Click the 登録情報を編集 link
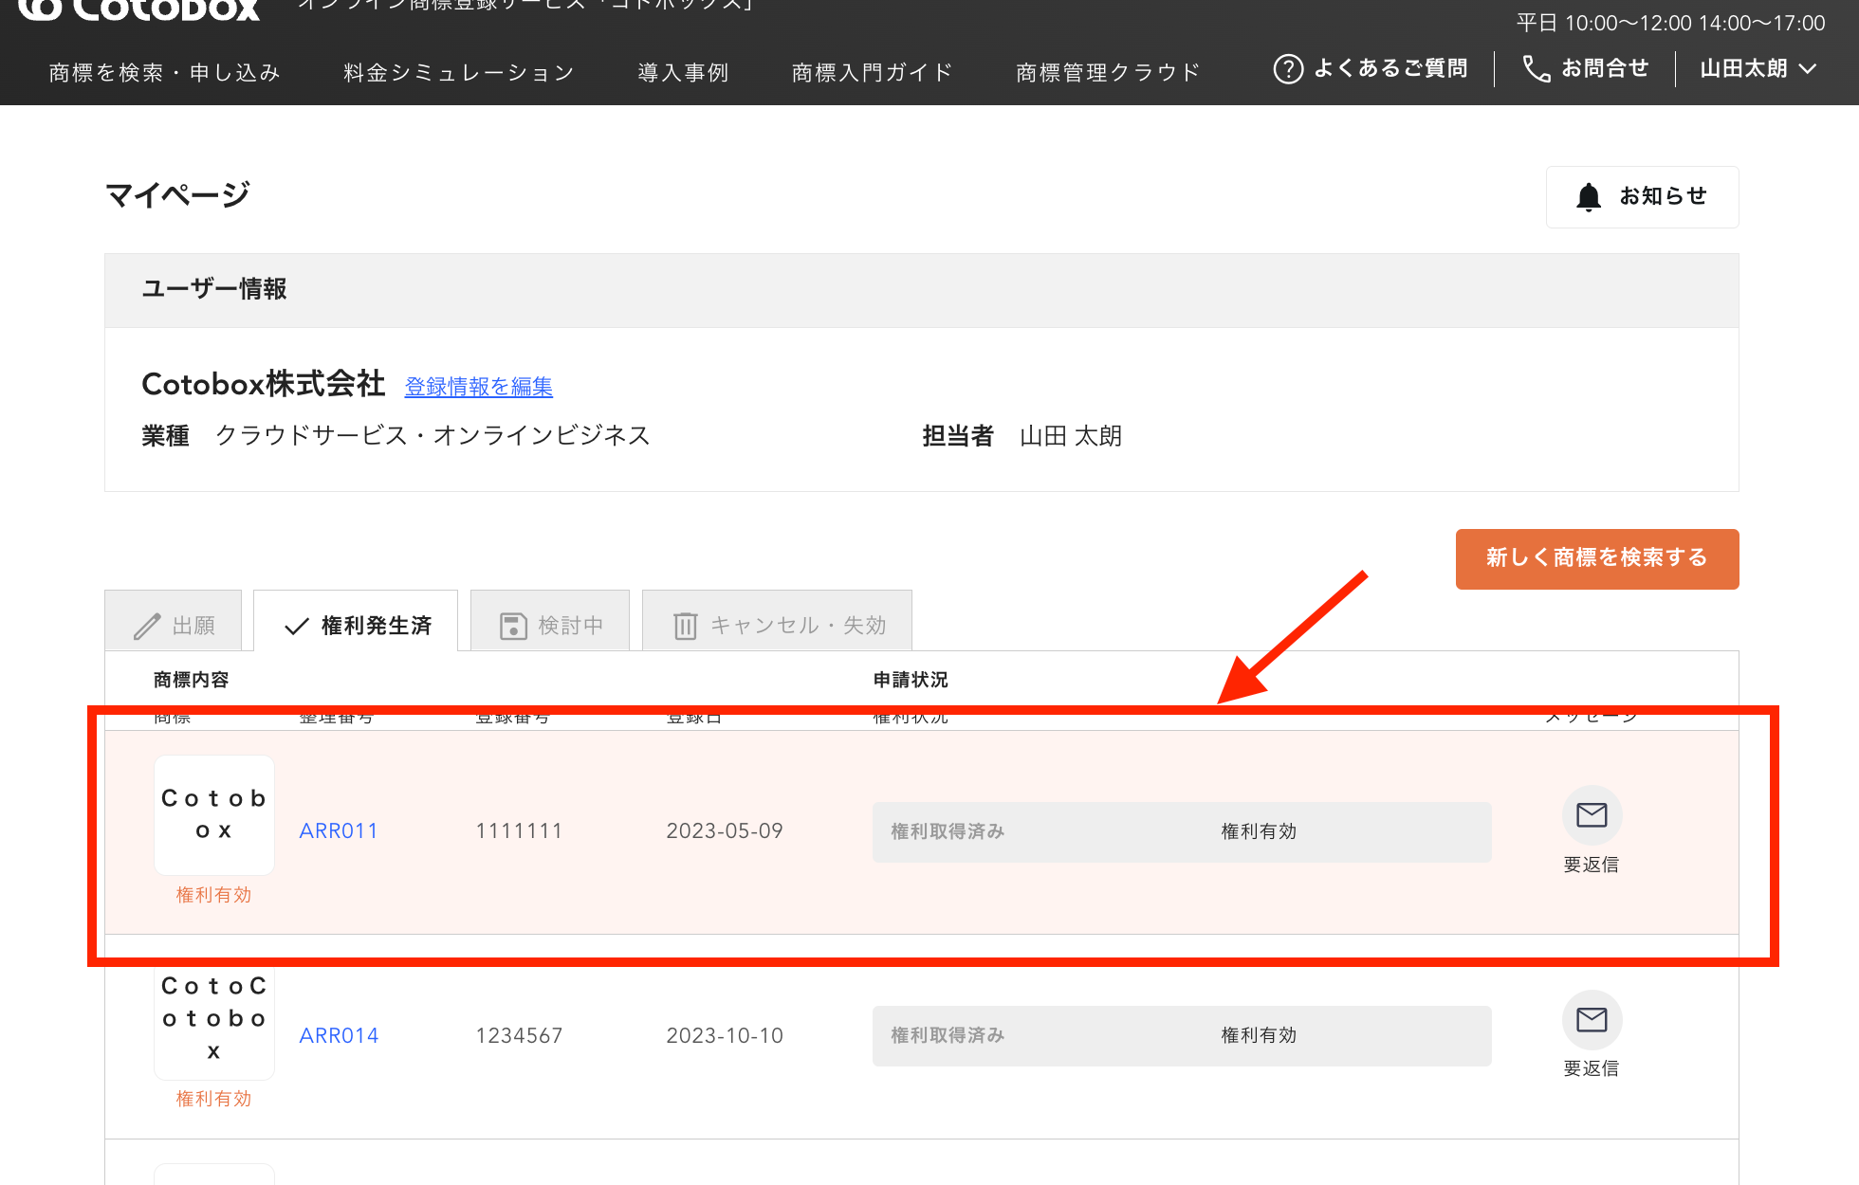1859x1185 pixels. click(478, 387)
